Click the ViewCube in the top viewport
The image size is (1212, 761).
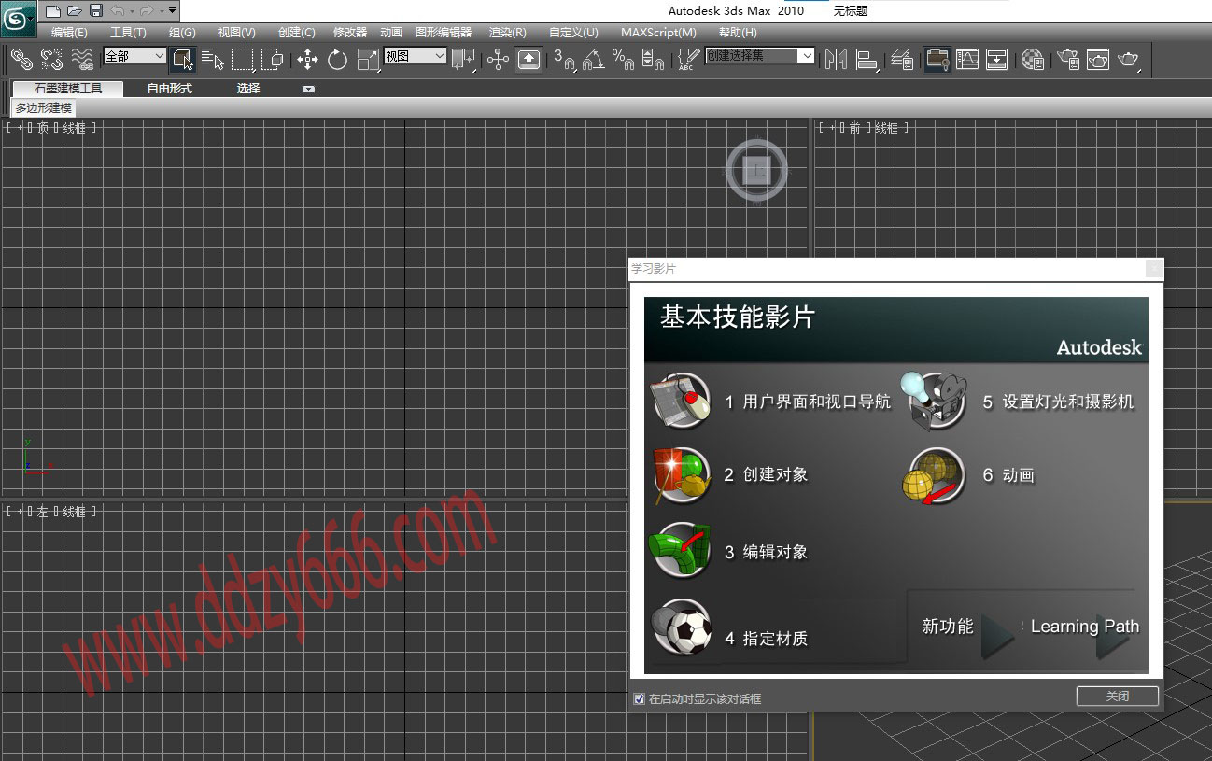click(x=757, y=170)
